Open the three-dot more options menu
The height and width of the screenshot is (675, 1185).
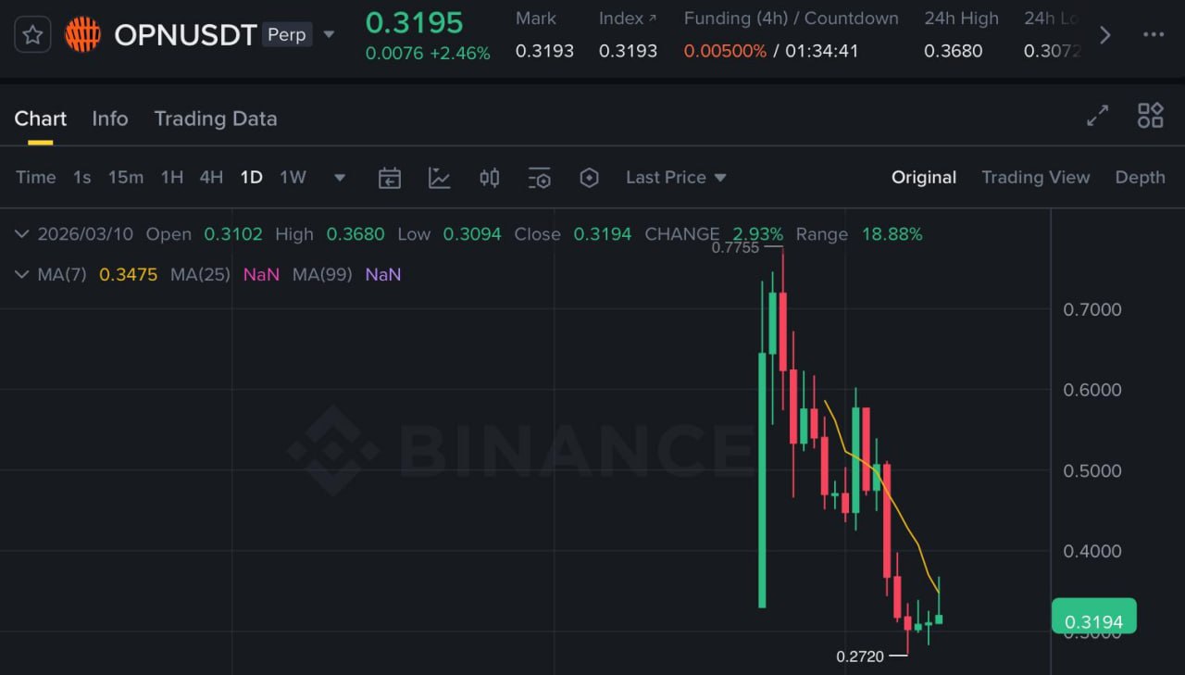point(1154,35)
